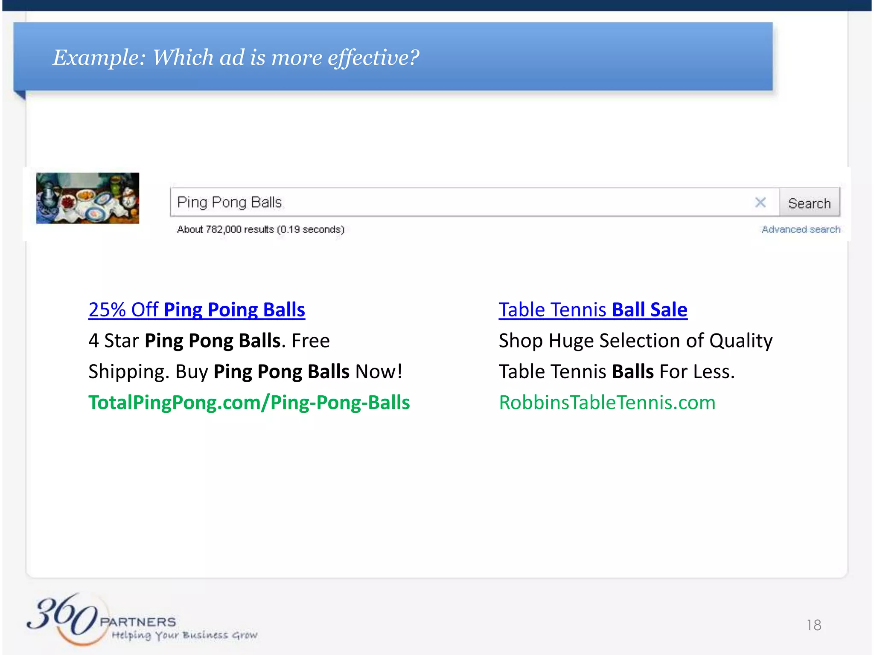Click the slide title banner text
The width and height of the screenshot is (874, 655).
pyautogui.click(x=236, y=57)
